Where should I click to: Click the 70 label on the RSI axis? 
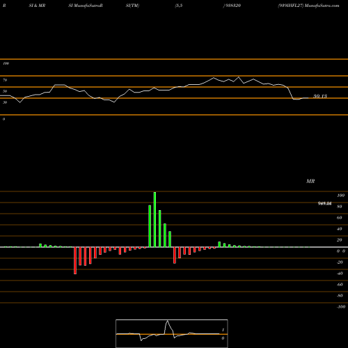(5, 80)
